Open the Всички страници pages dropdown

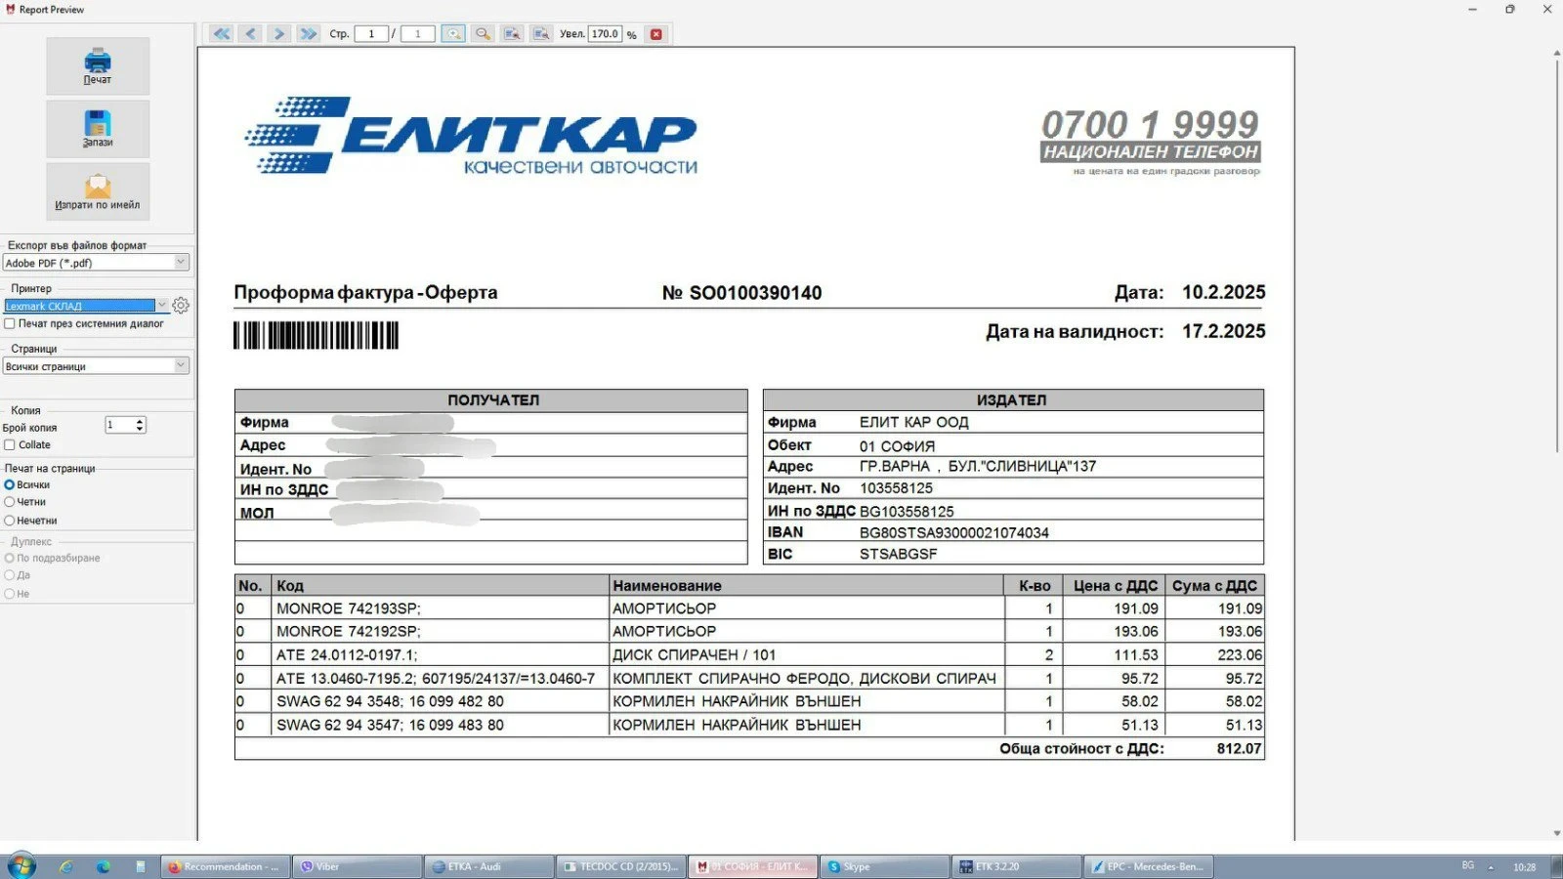[x=181, y=365]
